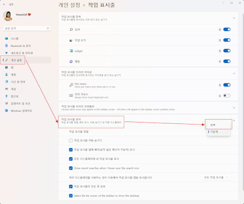Disable the widget taskbar toggle
This screenshot has height=204, width=244.
coord(227,51)
